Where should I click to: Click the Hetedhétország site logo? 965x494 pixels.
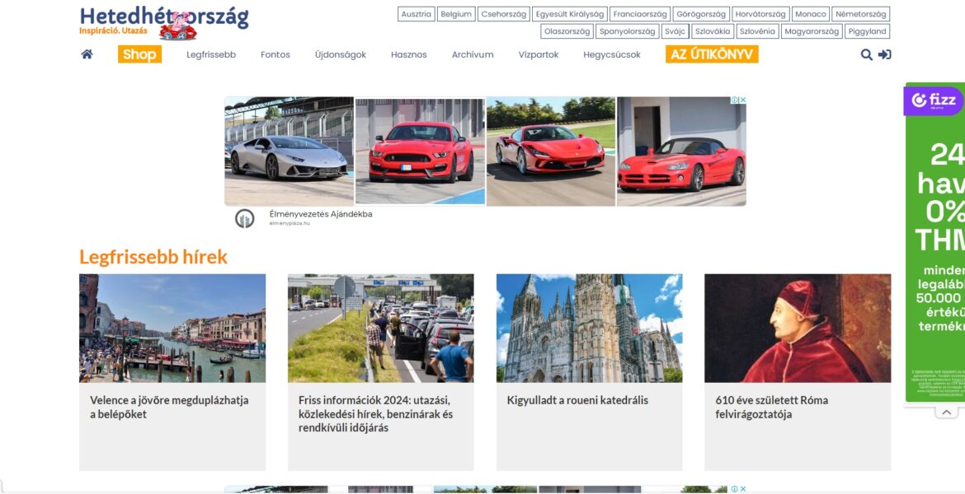(163, 21)
